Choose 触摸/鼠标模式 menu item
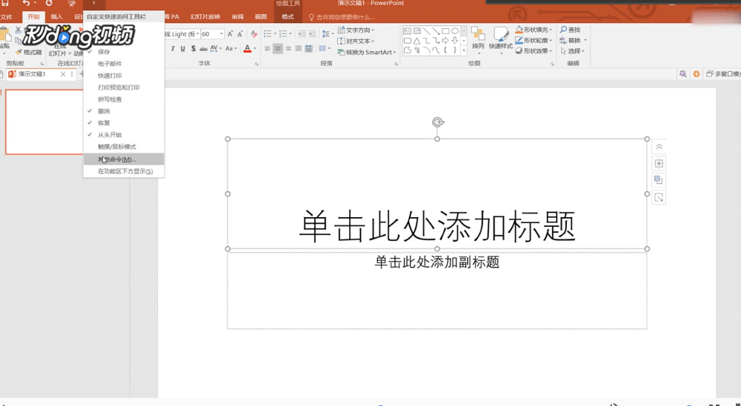This screenshot has width=741, height=406. [124, 147]
